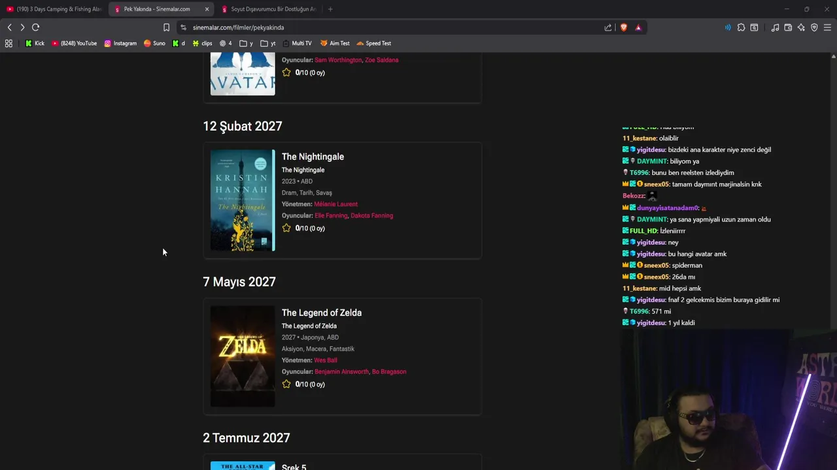Open The Legend of Zelda poster
837x470 pixels.
click(x=243, y=356)
